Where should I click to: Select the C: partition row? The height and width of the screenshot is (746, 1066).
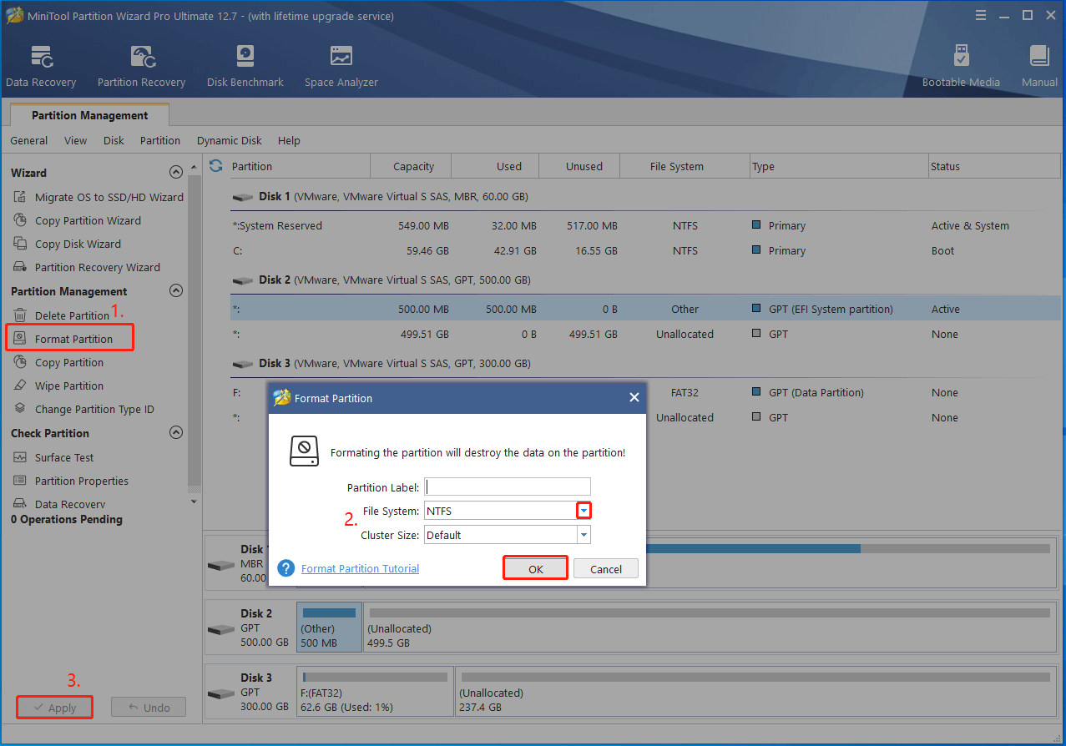pyautogui.click(x=645, y=250)
